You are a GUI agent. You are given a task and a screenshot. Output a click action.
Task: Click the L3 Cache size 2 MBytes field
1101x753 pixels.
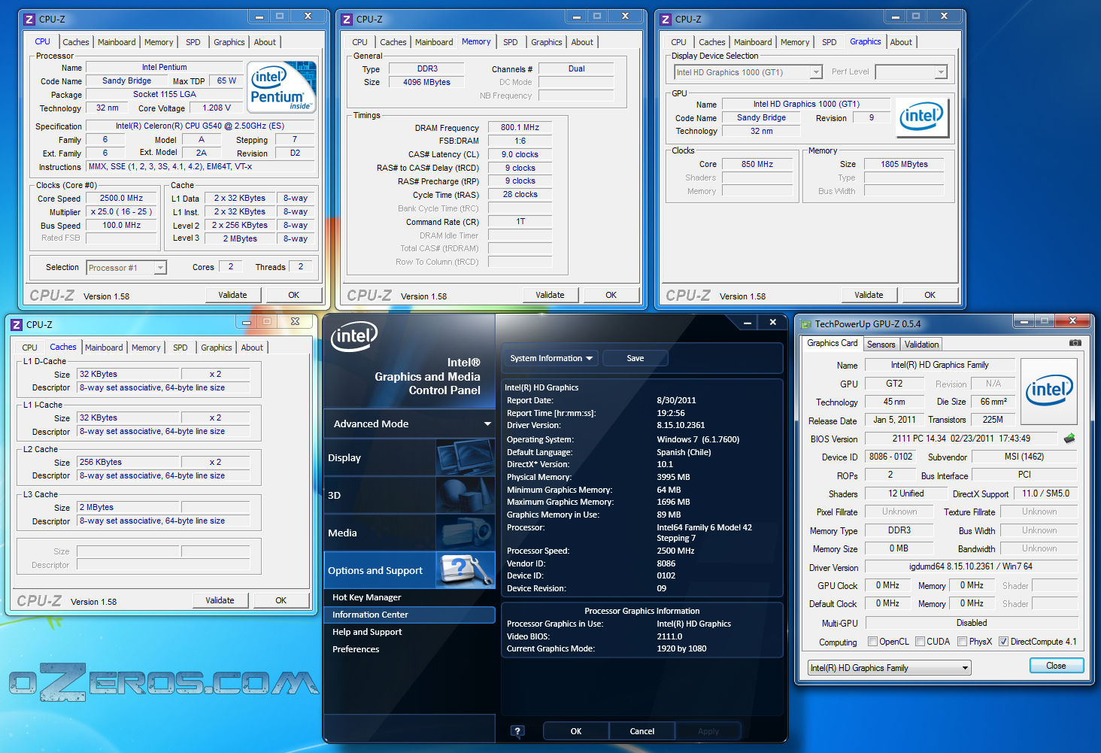[128, 507]
